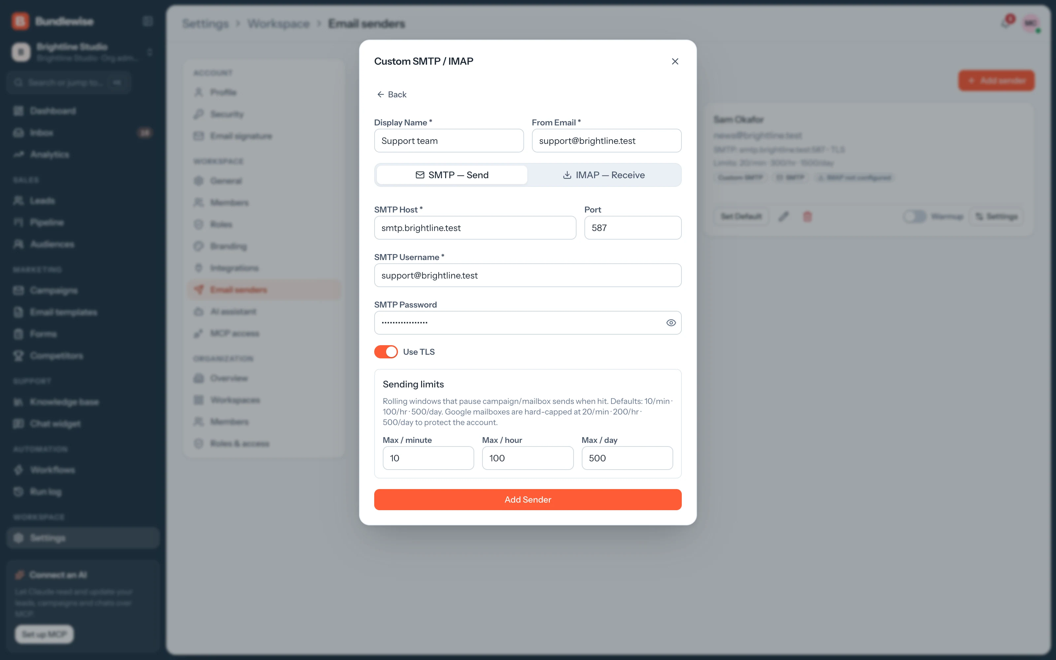Click the Search or jump to box
Image resolution: width=1056 pixels, height=660 pixels.
point(69,82)
